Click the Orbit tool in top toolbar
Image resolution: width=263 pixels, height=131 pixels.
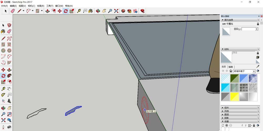click(x=98, y=11)
